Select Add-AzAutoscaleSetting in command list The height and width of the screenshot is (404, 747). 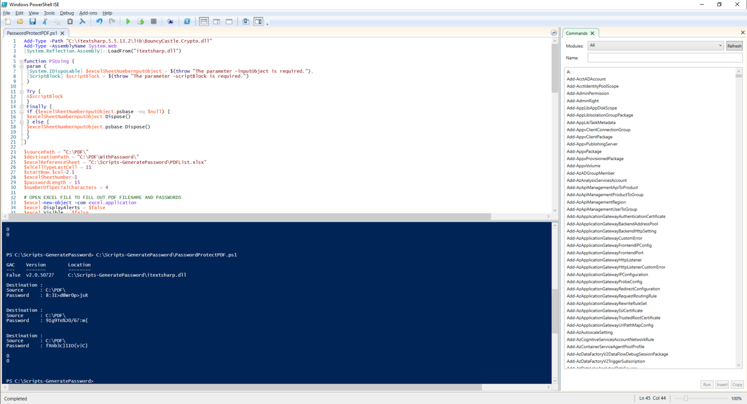click(589, 333)
